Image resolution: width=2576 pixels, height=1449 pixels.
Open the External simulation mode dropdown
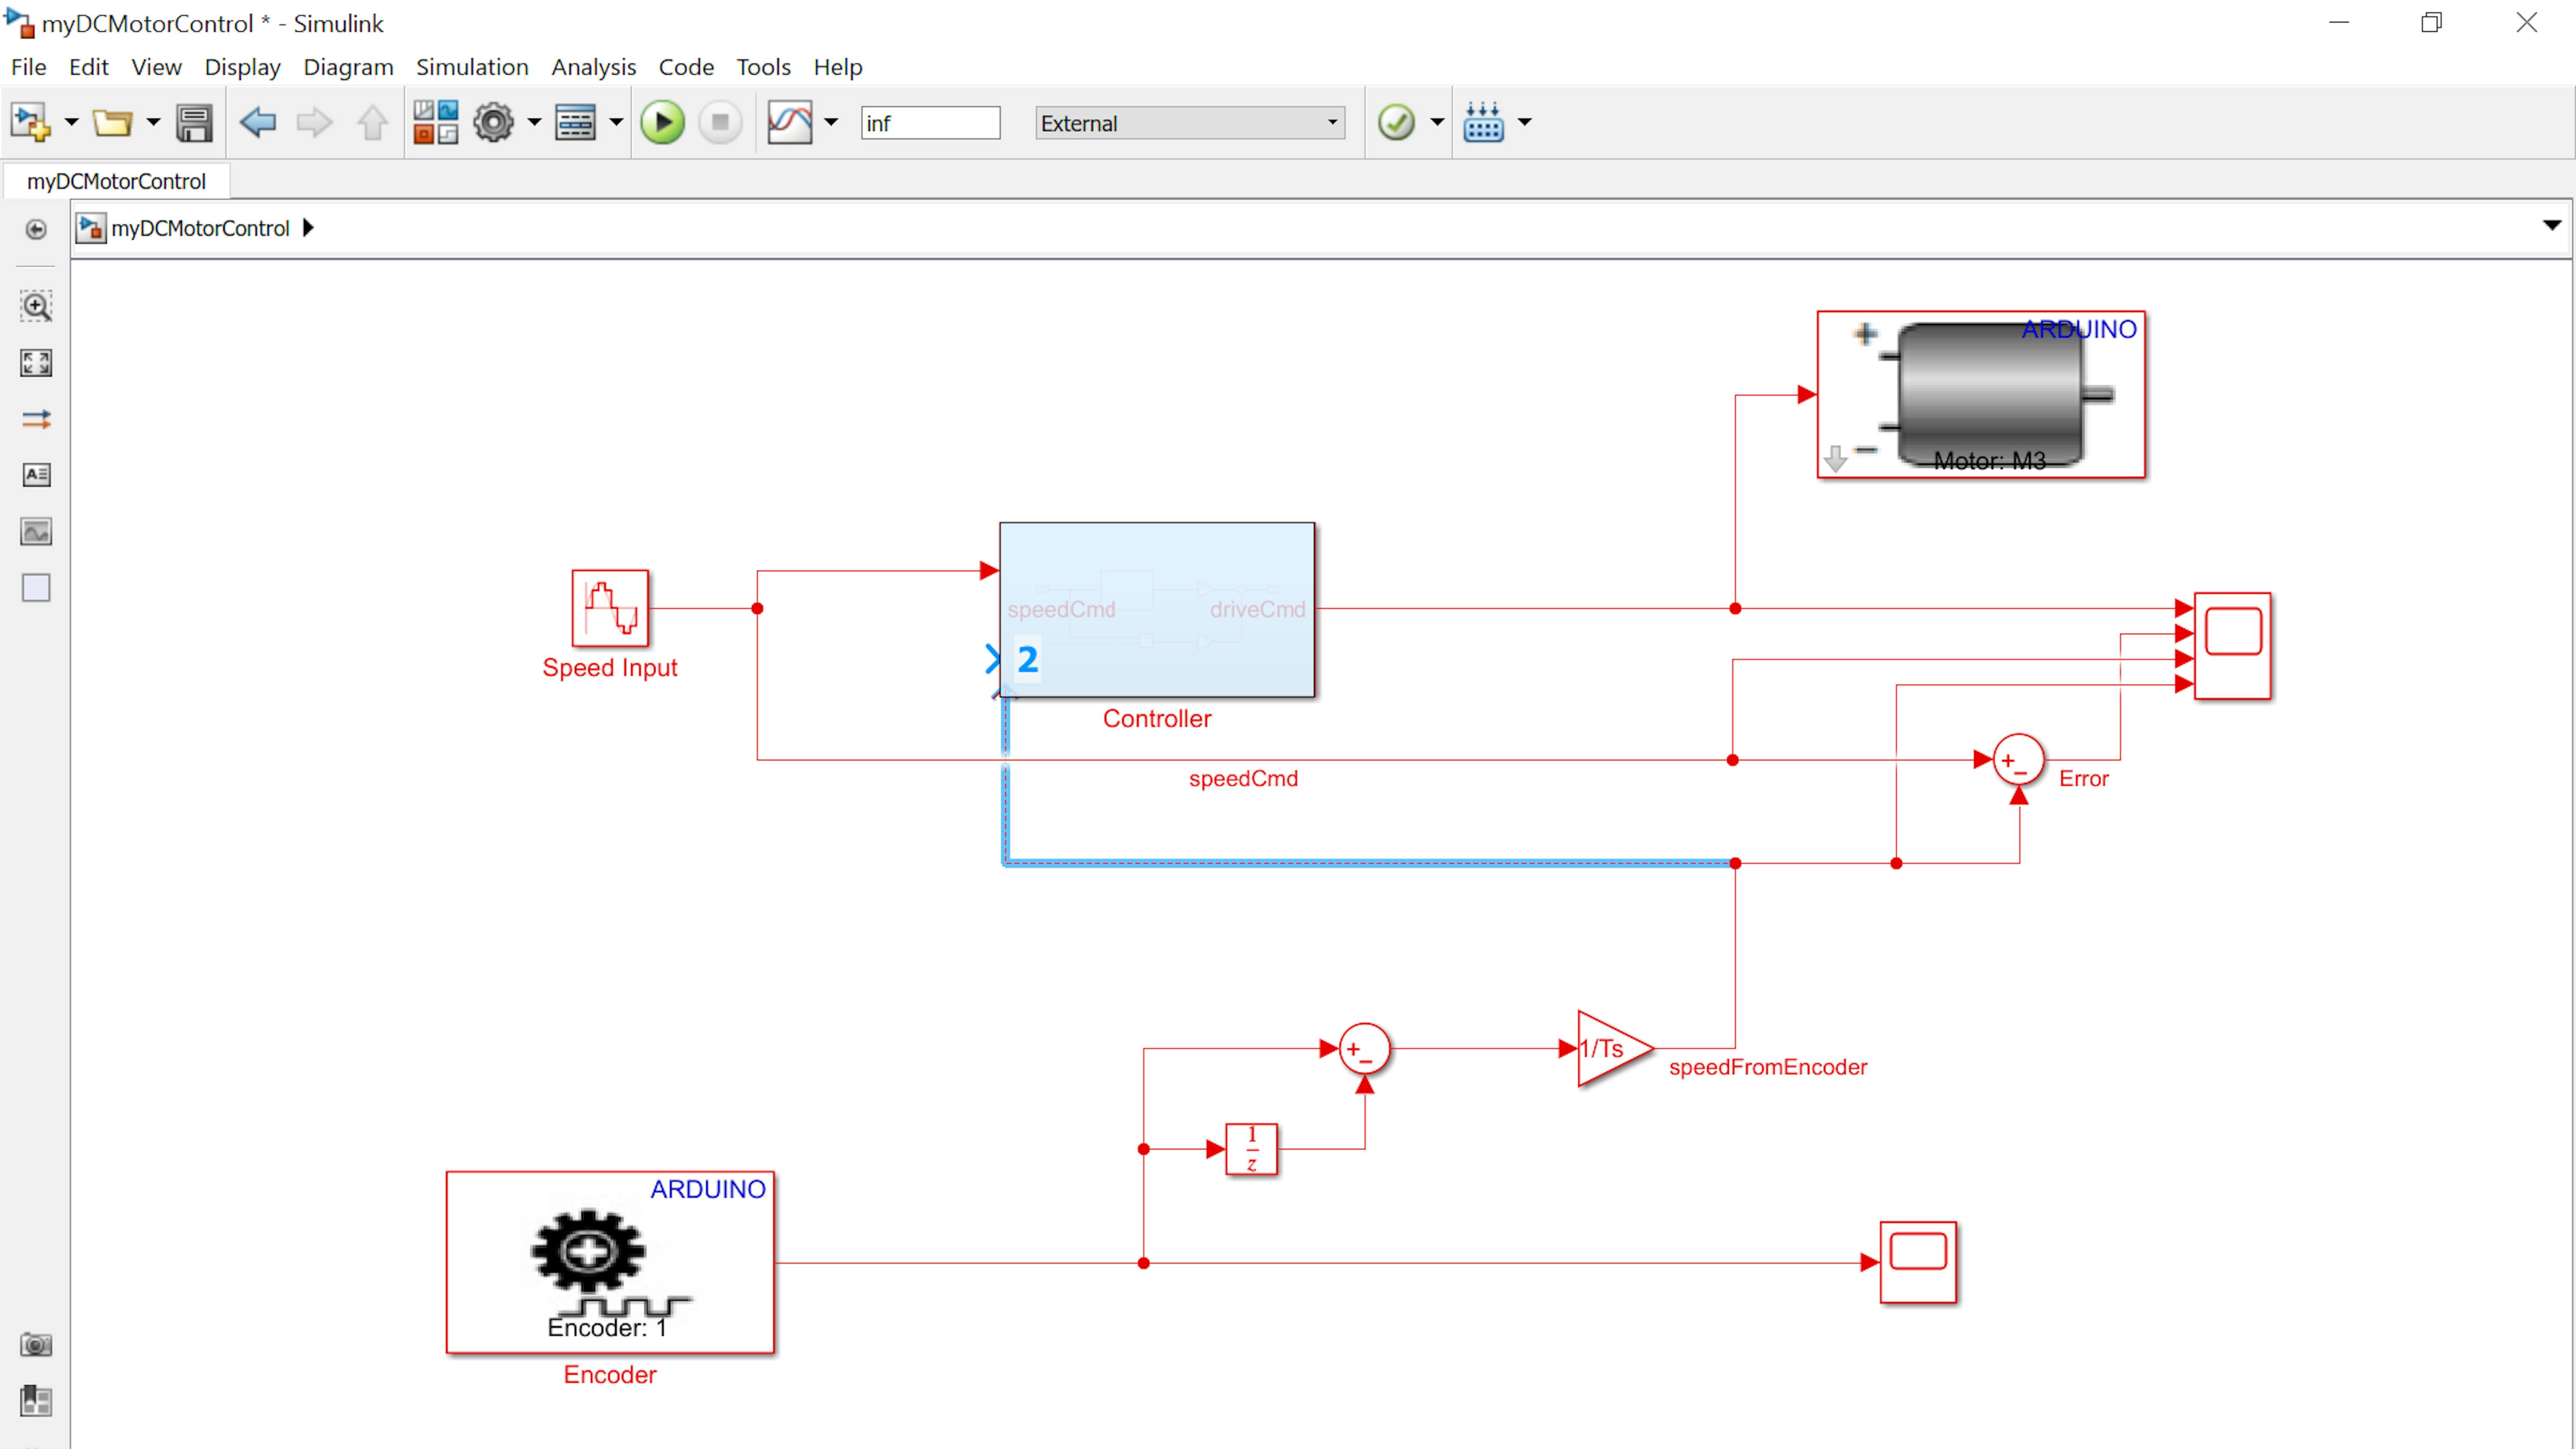[x=1190, y=123]
